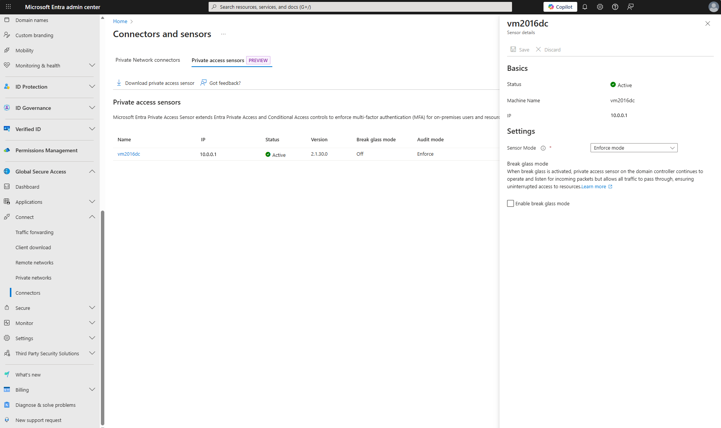
Task: Click the ID Governance icon
Action: coord(7,108)
